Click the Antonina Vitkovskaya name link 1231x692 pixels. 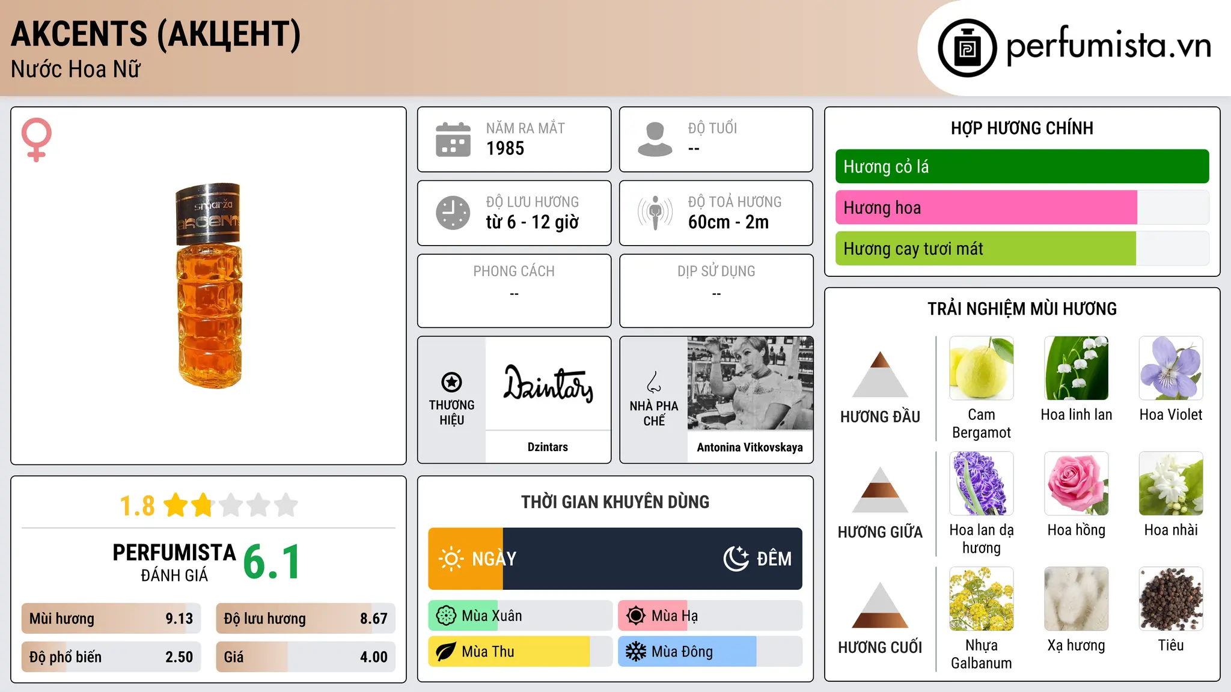750,447
